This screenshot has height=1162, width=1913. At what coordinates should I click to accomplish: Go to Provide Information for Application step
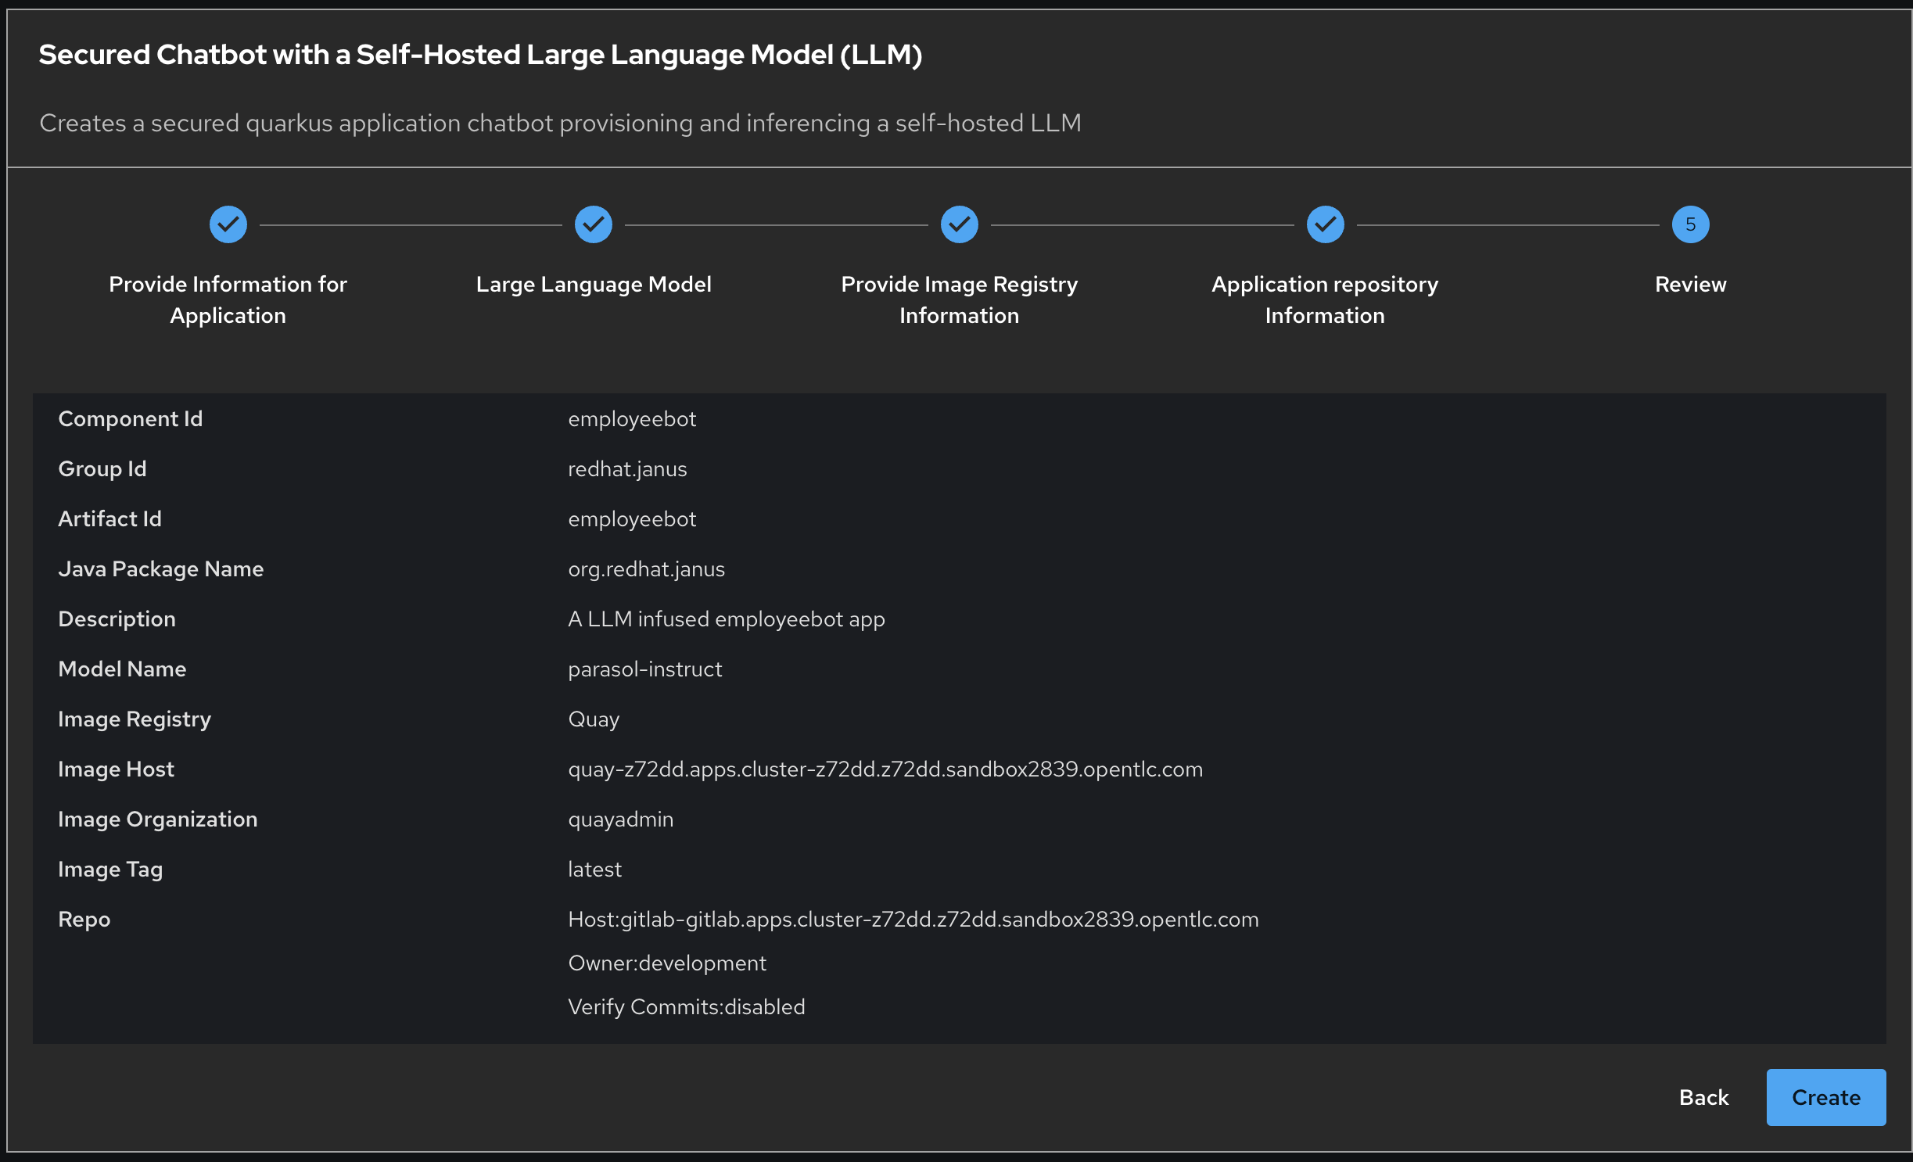point(228,299)
